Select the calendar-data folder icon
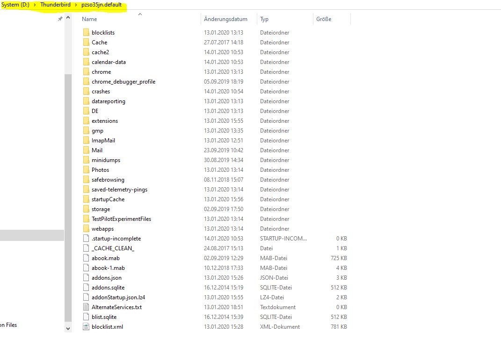This screenshot has width=501, height=339. 86,62
